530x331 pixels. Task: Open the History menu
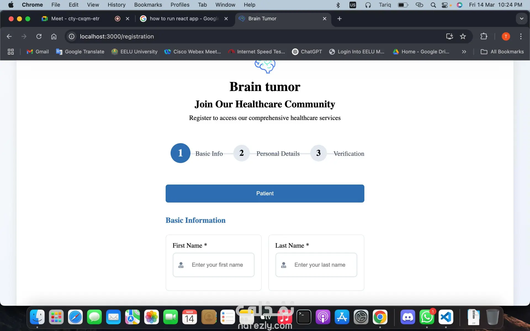pos(116,5)
